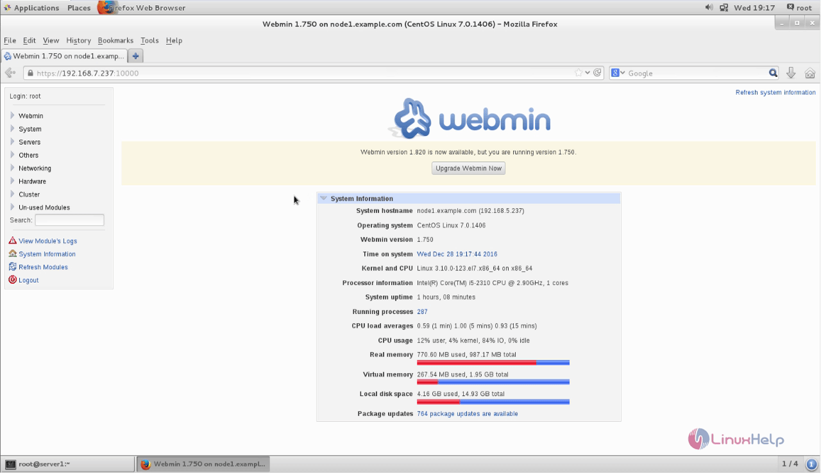Open the History menu
This screenshot has width=821, height=473.
click(x=78, y=40)
